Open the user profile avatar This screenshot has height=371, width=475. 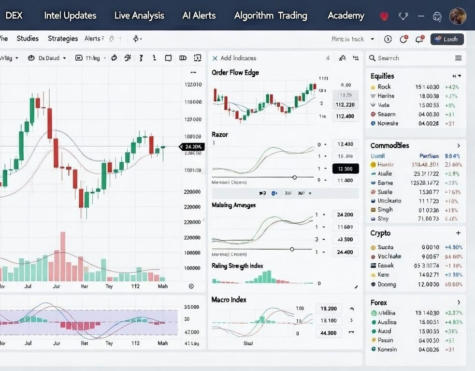pyautogui.click(x=458, y=16)
